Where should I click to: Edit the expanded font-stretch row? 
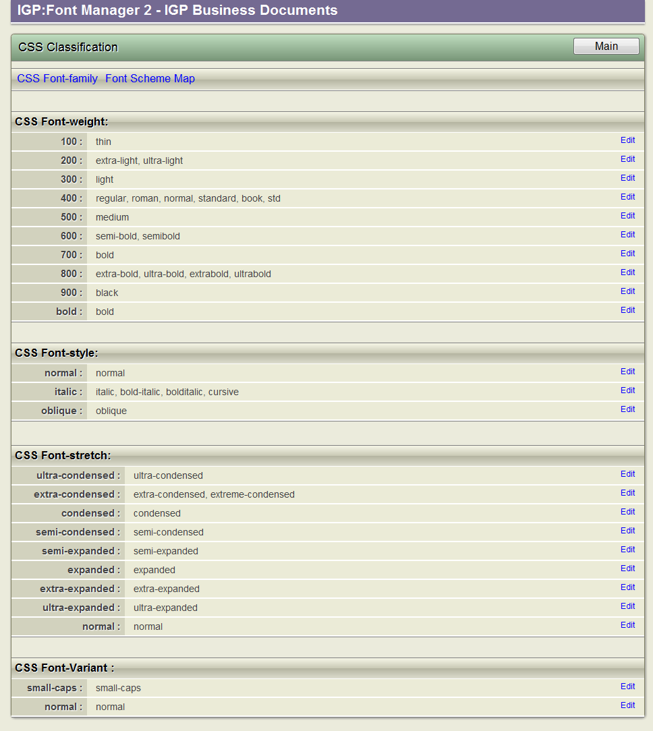pos(627,568)
